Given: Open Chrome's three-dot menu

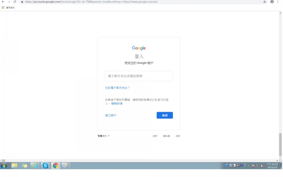Looking at the screenshot, I should [x=278, y=2].
